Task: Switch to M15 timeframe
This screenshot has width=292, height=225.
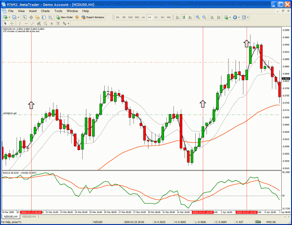Action: tap(130, 17)
